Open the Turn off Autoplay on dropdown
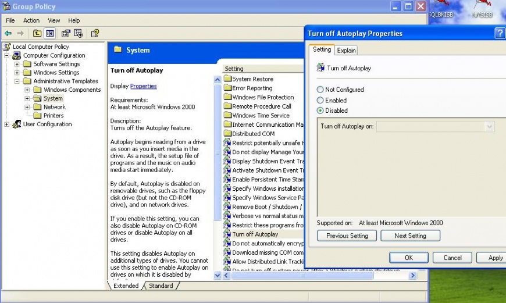This screenshot has height=303, width=506. pos(490,126)
